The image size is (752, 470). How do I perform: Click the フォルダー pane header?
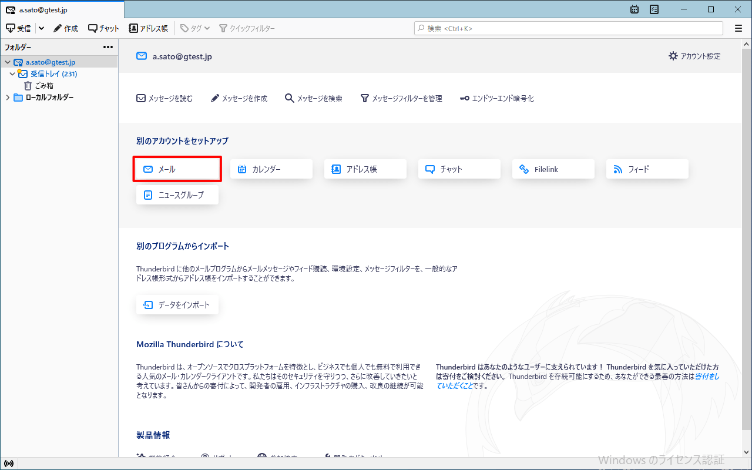point(18,47)
